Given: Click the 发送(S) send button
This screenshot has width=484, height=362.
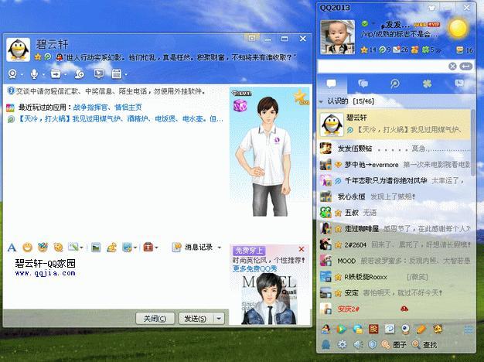Looking at the screenshot, I should (x=193, y=318).
